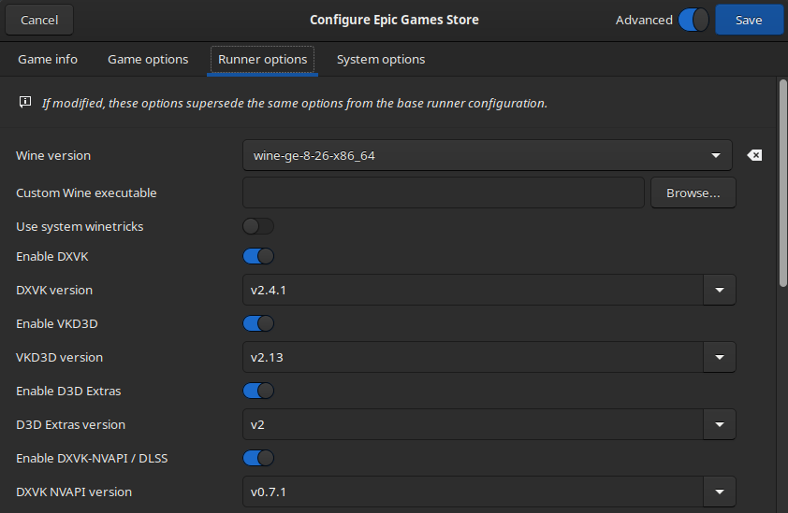Edit the DXVK version text v2.4.1
Image resolution: width=788 pixels, height=513 pixels.
[473, 290]
